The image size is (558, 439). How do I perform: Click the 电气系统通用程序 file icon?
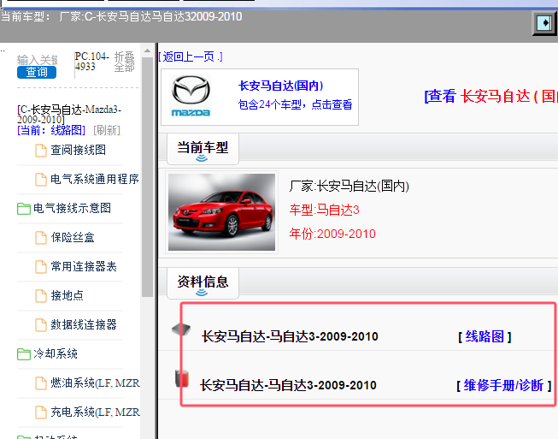(40, 180)
